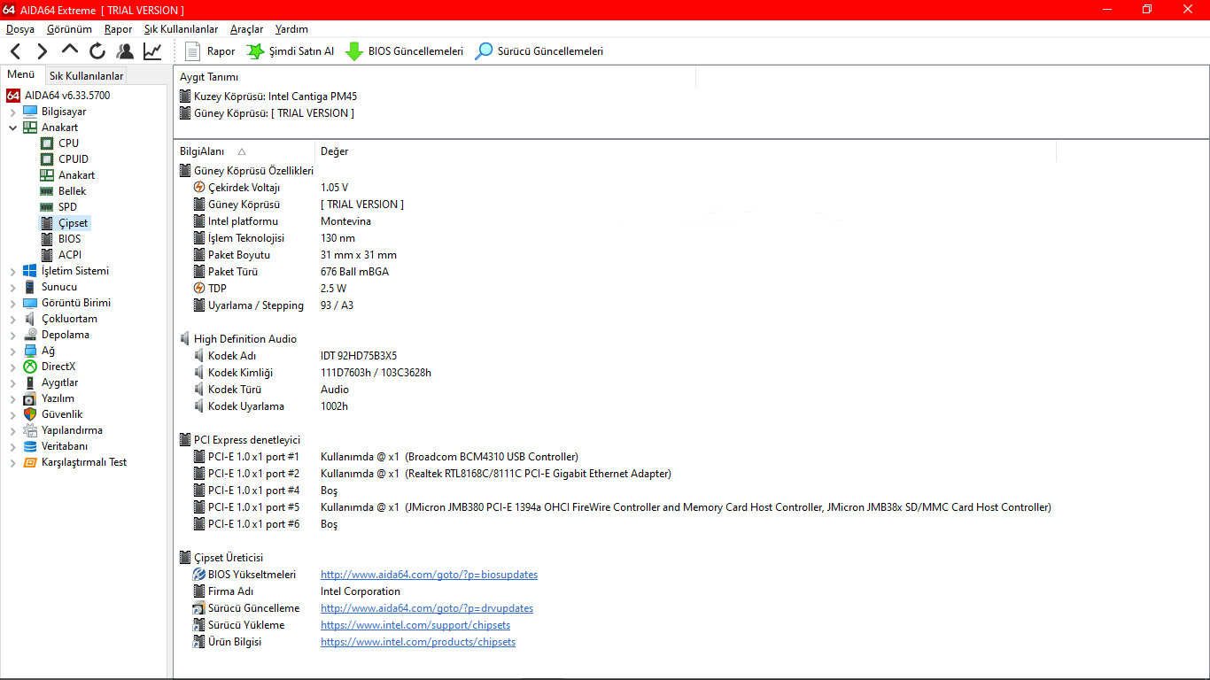The width and height of the screenshot is (1210, 680).
Task: Open the Görünüm menu
Action: pos(69,29)
